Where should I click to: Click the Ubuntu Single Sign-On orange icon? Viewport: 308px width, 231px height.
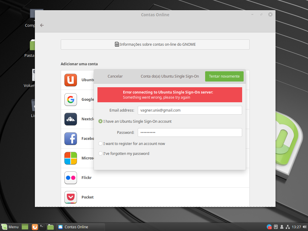[x=70, y=80]
